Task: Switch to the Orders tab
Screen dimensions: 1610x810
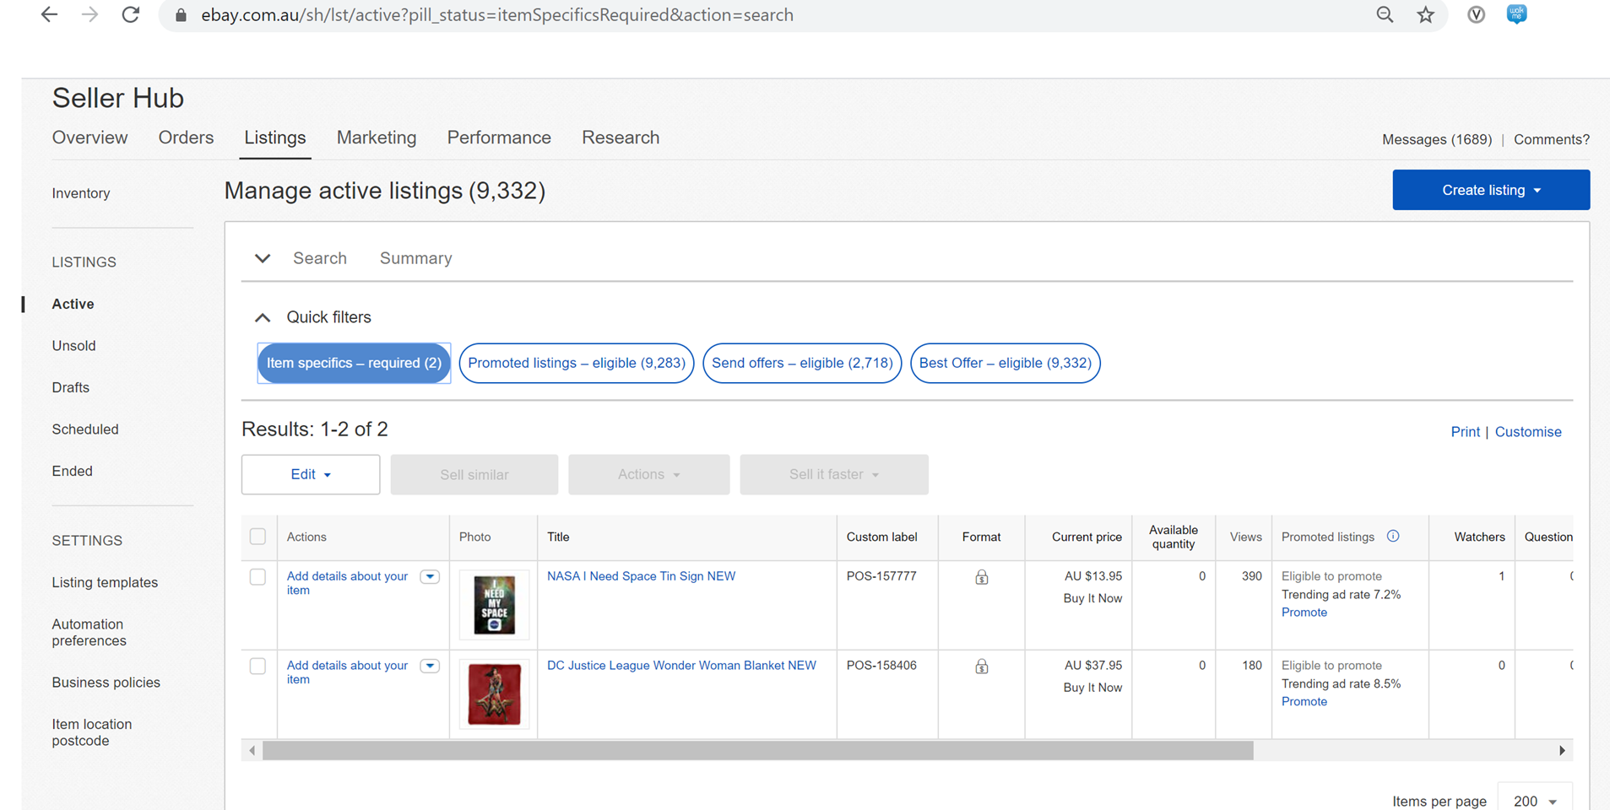Action: tap(186, 138)
